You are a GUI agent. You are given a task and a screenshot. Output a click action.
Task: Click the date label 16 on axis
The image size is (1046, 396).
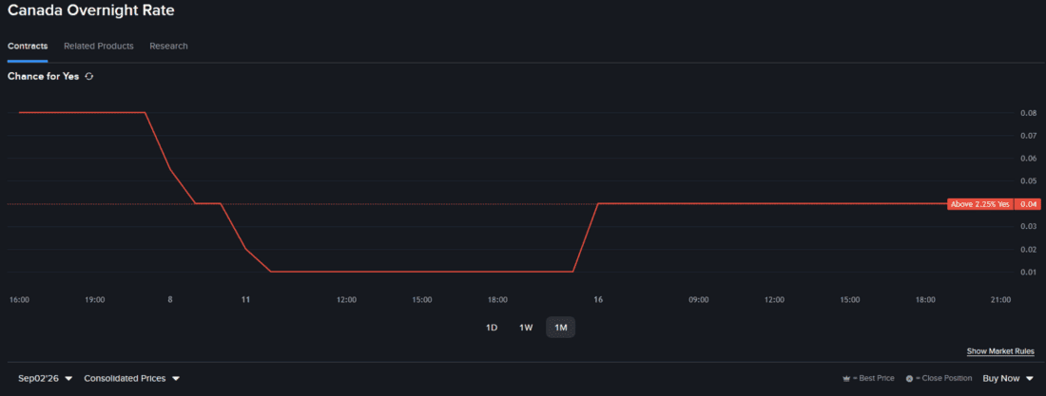tap(598, 300)
